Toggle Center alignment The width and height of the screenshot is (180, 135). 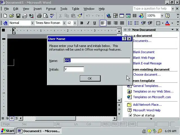[109, 23]
